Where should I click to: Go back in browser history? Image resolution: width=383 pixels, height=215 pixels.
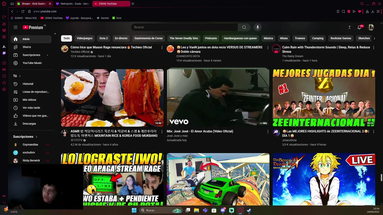point(12,11)
